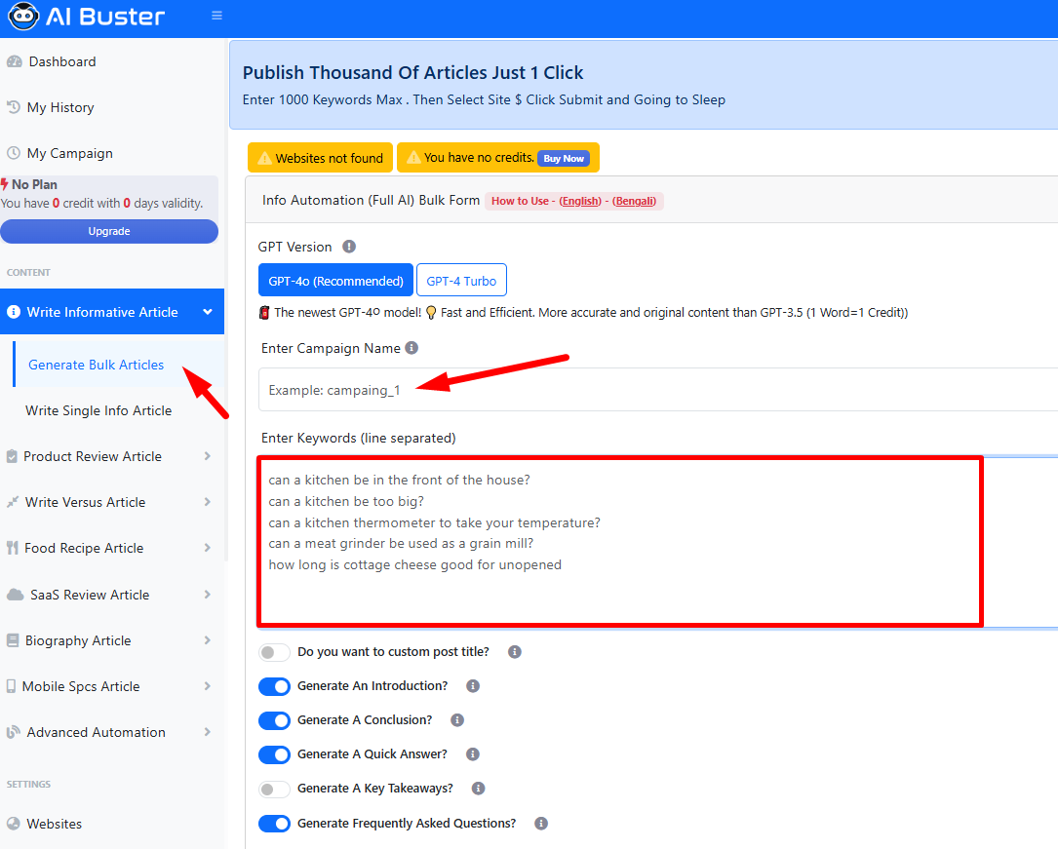Click info icon beside Generate A Conclusion
The height and width of the screenshot is (849, 1058).
457,720
